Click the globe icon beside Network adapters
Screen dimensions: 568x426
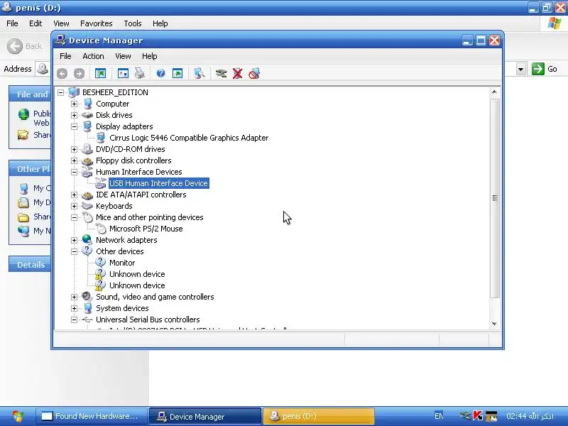(x=87, y=239)
